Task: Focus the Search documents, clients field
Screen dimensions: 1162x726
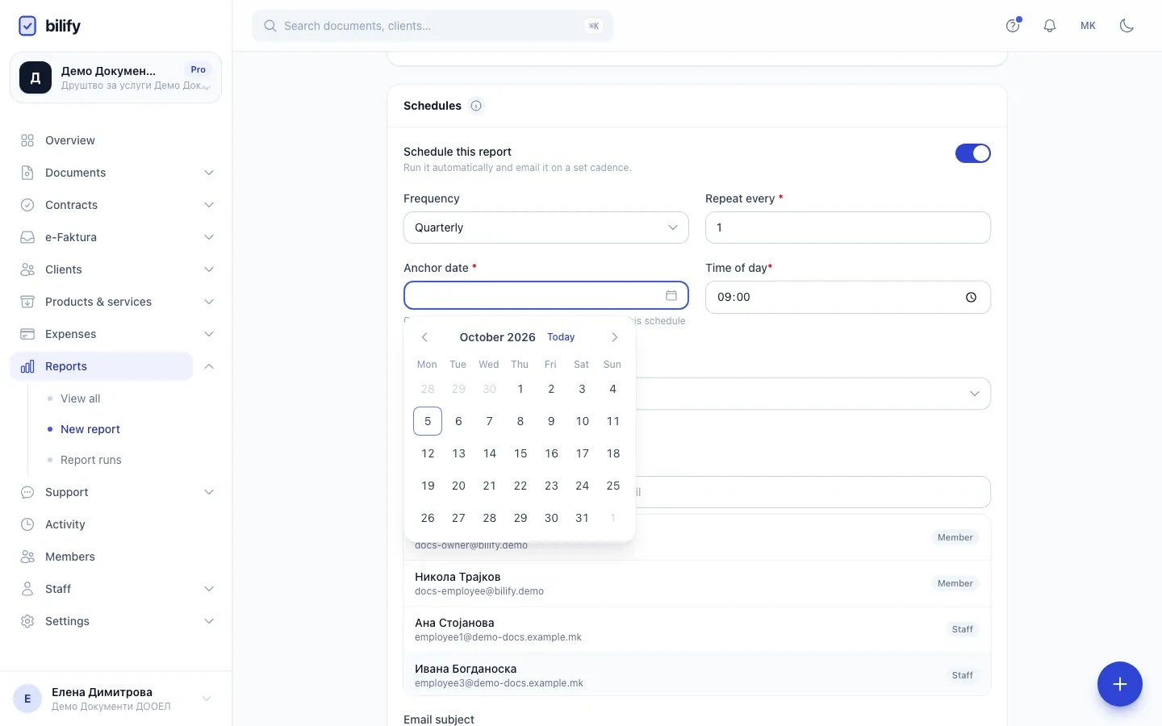Action: tap(433, 26)
